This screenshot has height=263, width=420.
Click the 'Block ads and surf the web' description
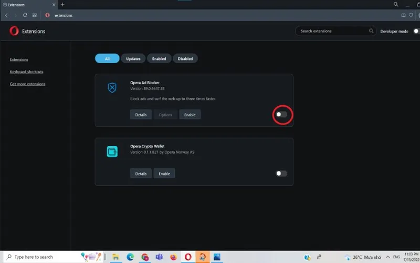pos(173,99)
